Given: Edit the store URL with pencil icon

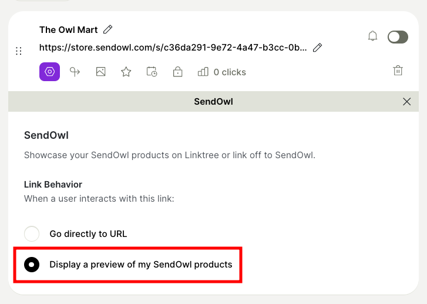Looking at the screenshot, I should [318, 48].
